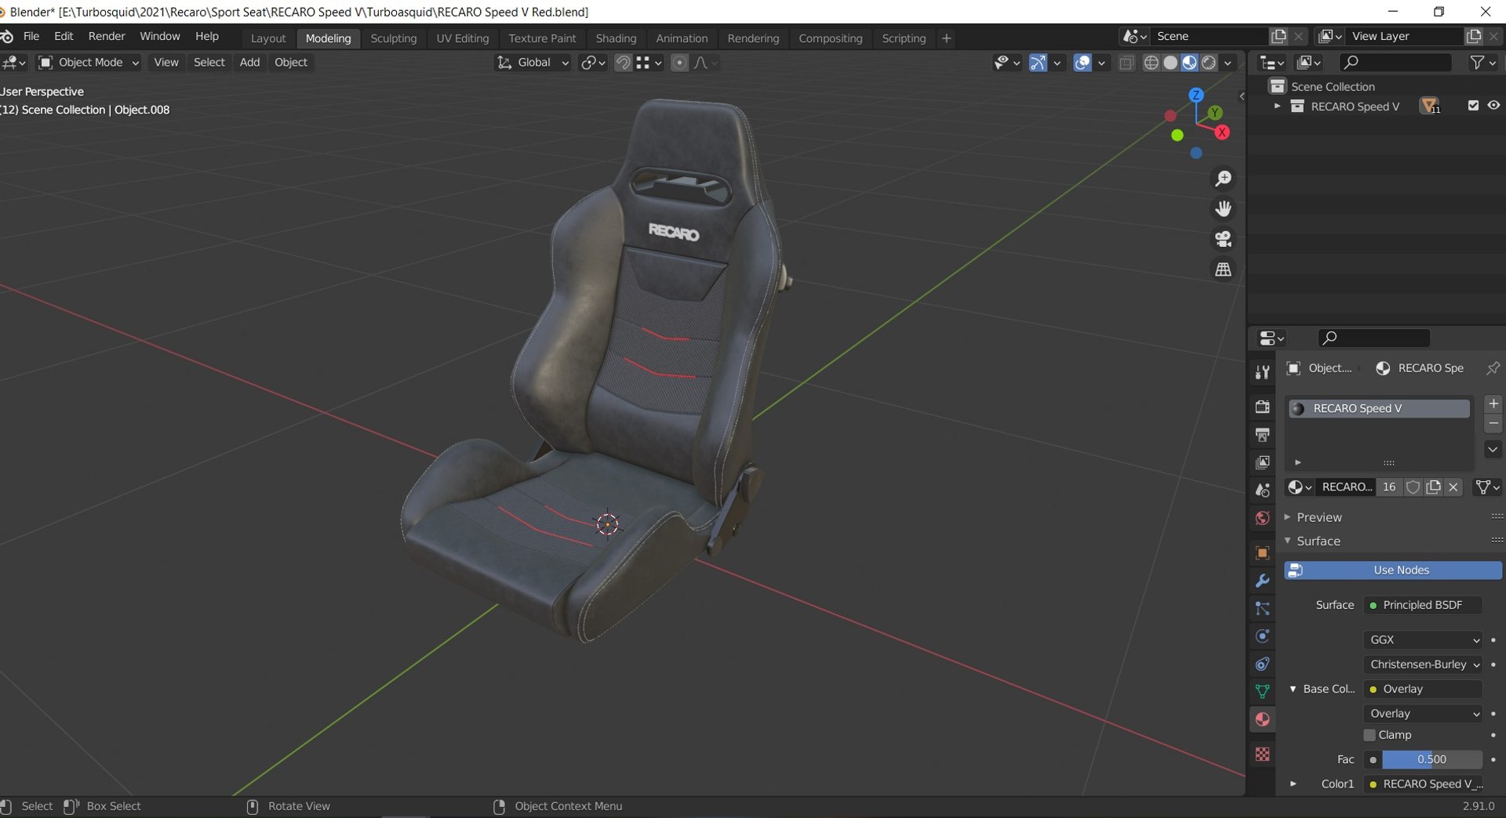The image size is (1506, 818).
Task: Click the Blender logo menu icon
Action: (x=6, y=37)
